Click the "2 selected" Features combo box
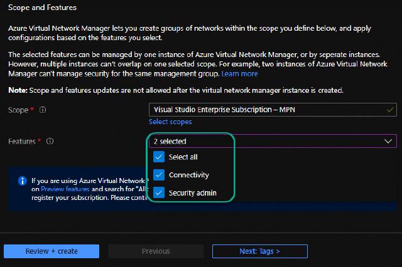 (264, 142)
